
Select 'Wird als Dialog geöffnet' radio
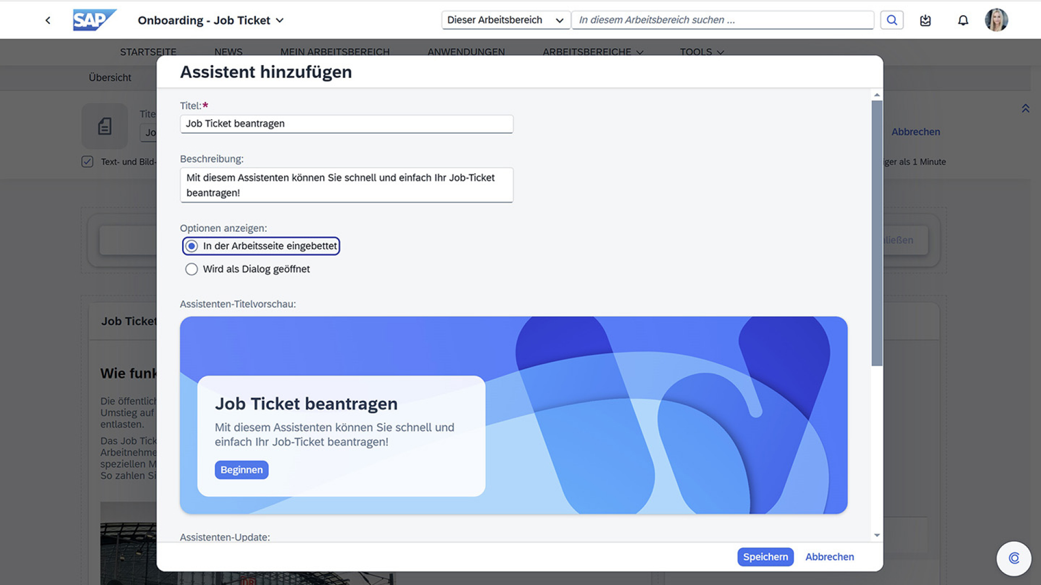click(191, 269)
